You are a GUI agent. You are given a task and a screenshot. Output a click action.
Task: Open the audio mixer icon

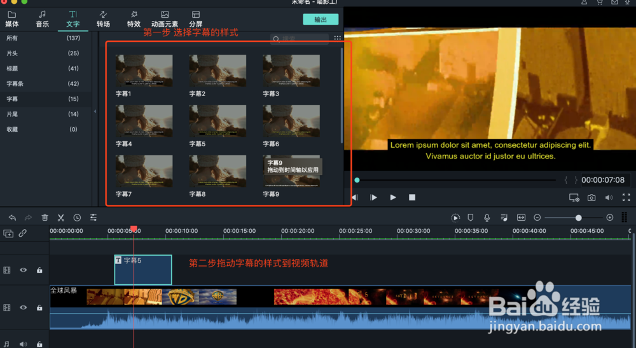pyautogui.click(x=504, y=218)
